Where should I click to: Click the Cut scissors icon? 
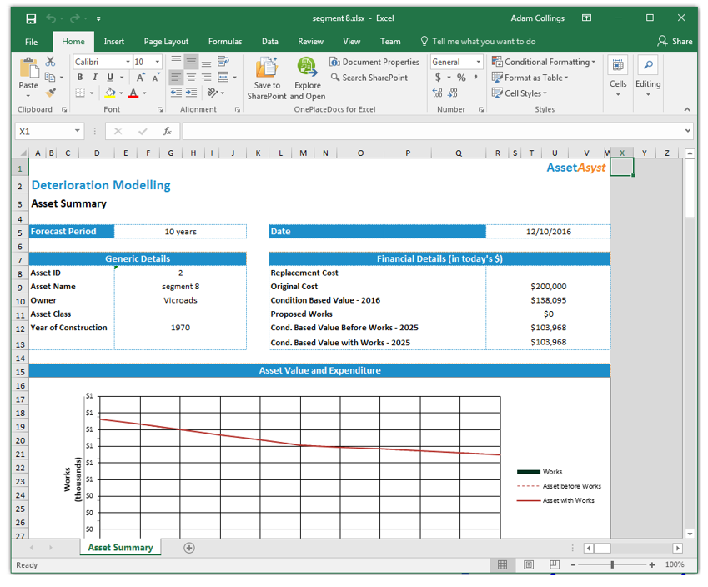coord(51,62)
